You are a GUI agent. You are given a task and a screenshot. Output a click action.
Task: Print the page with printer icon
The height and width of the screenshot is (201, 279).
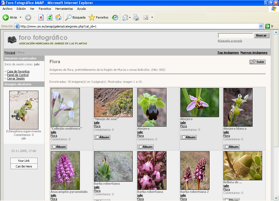[136, 17]
